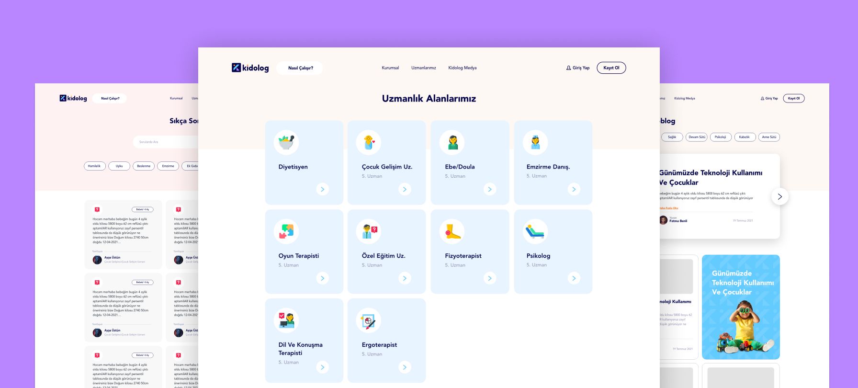The image size is (858, 388).
Task: Toggle the Psikoloji category chip
Action: point(720,137)
